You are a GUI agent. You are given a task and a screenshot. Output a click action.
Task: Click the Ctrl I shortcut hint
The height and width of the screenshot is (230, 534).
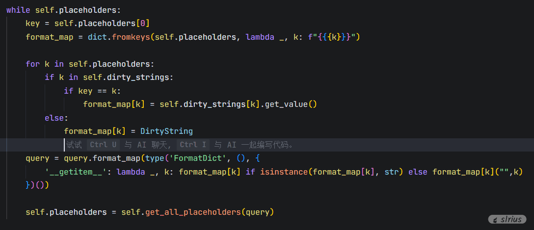[193, 145]
